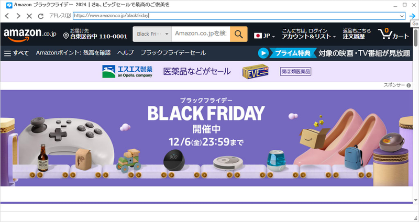Click the Amazon.co.jp search input field
The height and width of the screenshot is (222, 419).
201,34
